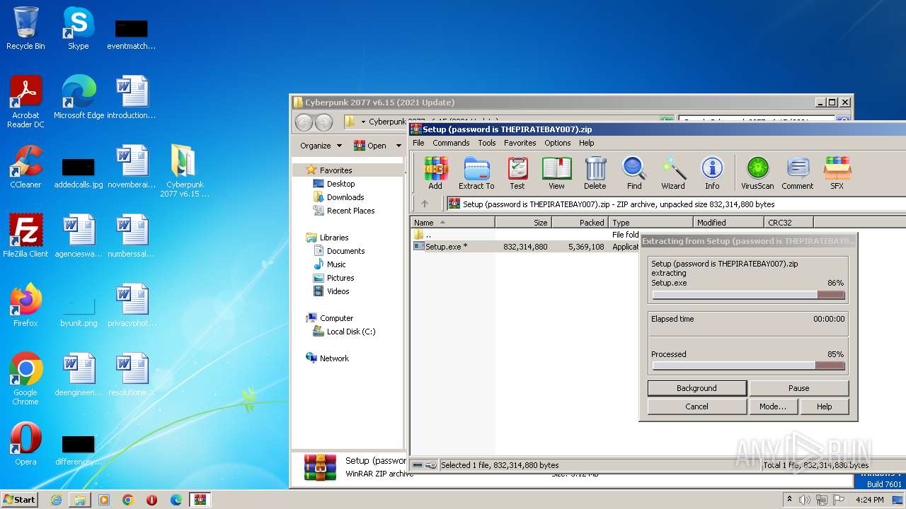Open the Tools menu
This screenshot has height=509, width=906.
coord(487,143)
